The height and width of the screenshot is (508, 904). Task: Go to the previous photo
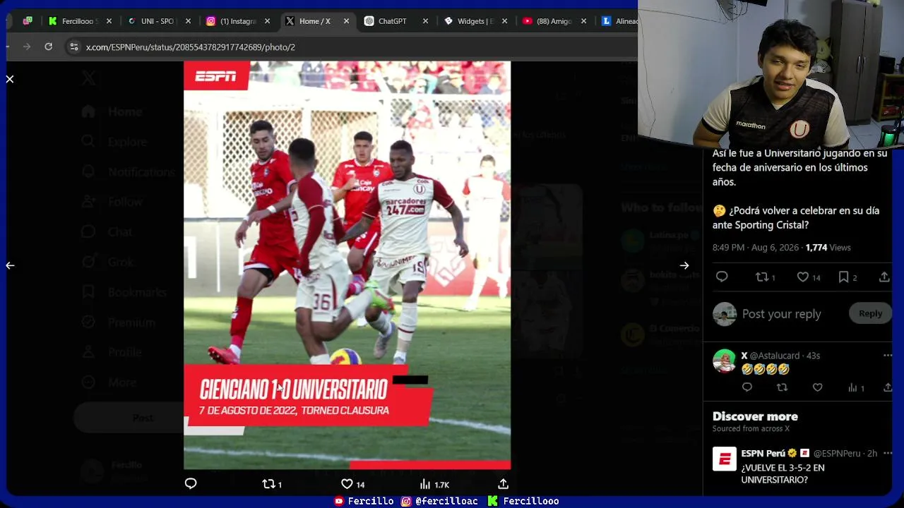click(10, 265)
